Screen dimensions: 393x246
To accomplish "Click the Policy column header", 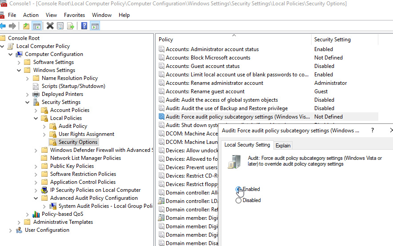I will click(x=166, y=40).
